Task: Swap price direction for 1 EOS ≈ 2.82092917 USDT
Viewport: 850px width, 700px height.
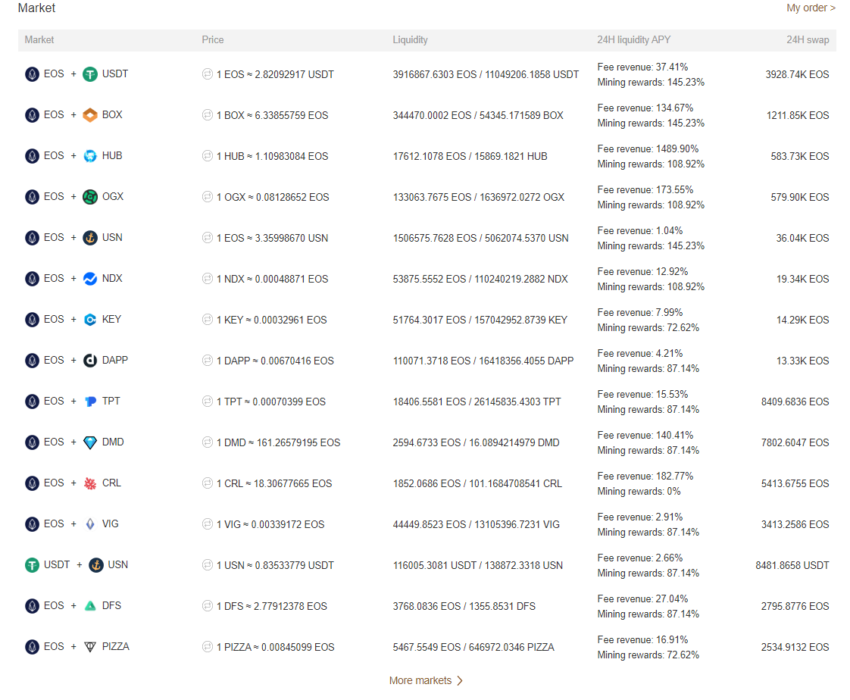Action: [207, 73]
